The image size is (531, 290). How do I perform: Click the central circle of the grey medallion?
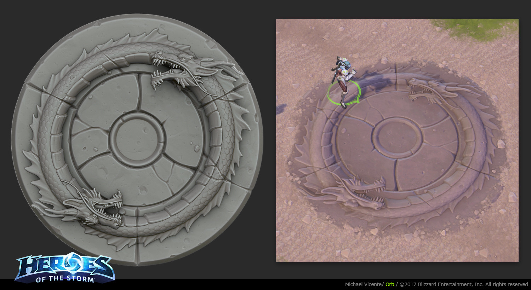click(137, 139)
